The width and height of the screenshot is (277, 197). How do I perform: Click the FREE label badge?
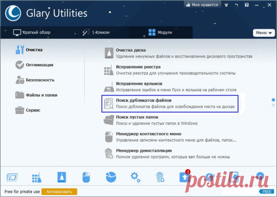pyautogui.click(x=267, y=192)
